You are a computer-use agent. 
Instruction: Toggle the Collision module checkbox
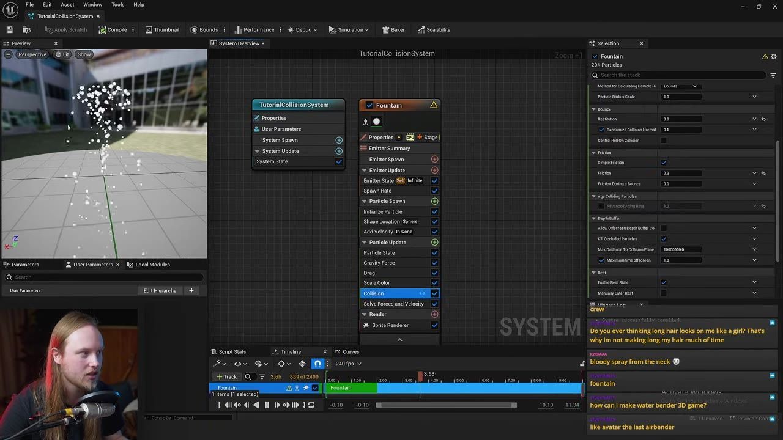(435, 293)
